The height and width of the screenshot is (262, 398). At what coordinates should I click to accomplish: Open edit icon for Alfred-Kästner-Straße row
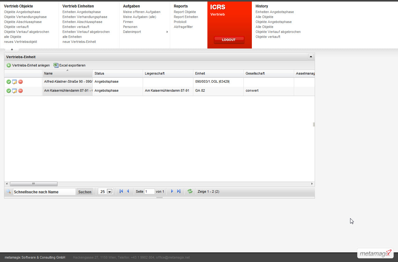[x=14, y=82]
